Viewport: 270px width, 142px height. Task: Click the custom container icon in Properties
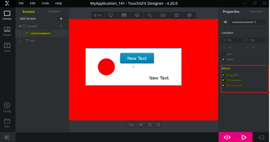coord(225,22)
